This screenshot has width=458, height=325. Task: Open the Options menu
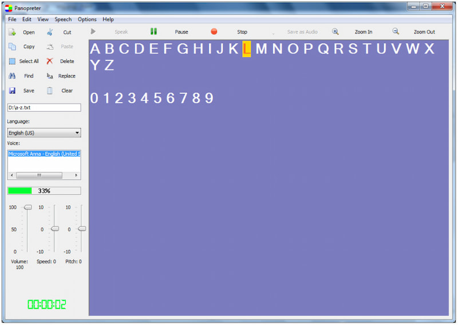(x=87, y=19)
